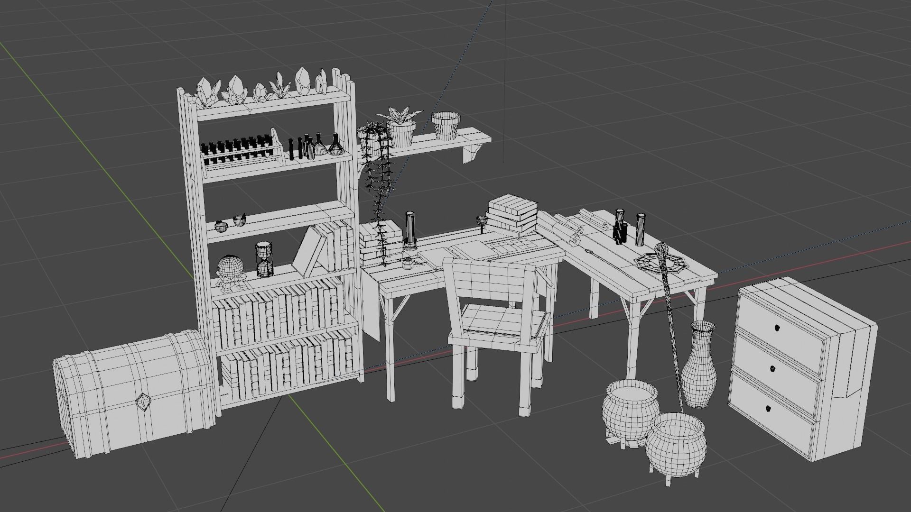Click the empty flower pot on the wall shelf
This screenshot has height=512, width=911.
pyautogui.click(x=446, y=126)
